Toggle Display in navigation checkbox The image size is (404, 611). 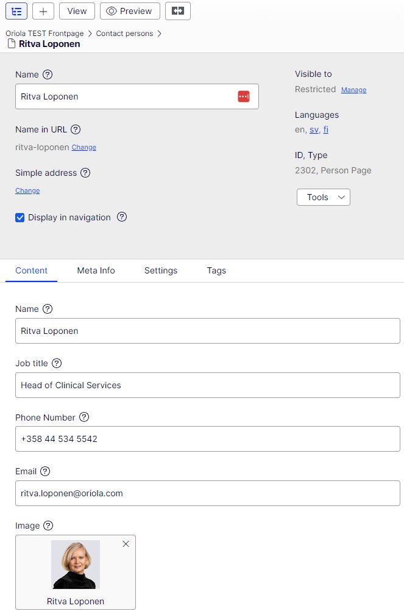[x=20, y=217]
